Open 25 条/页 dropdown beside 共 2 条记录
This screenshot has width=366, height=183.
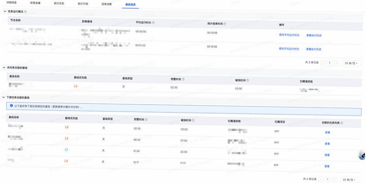351,63
